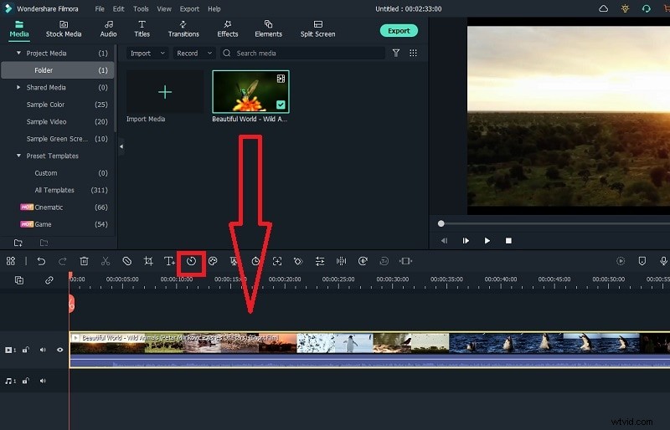Open the Record dropdown
This screenshot has height=430, width=670.
194,53
